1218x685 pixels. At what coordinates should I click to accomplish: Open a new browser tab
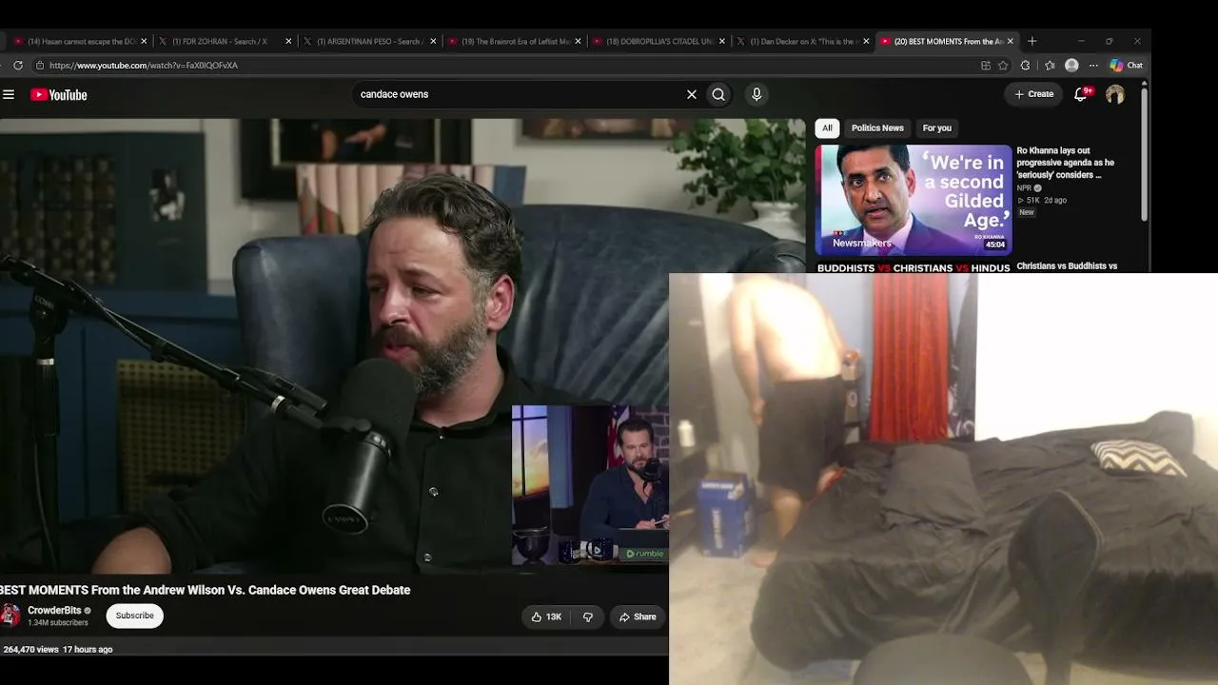1032,41
